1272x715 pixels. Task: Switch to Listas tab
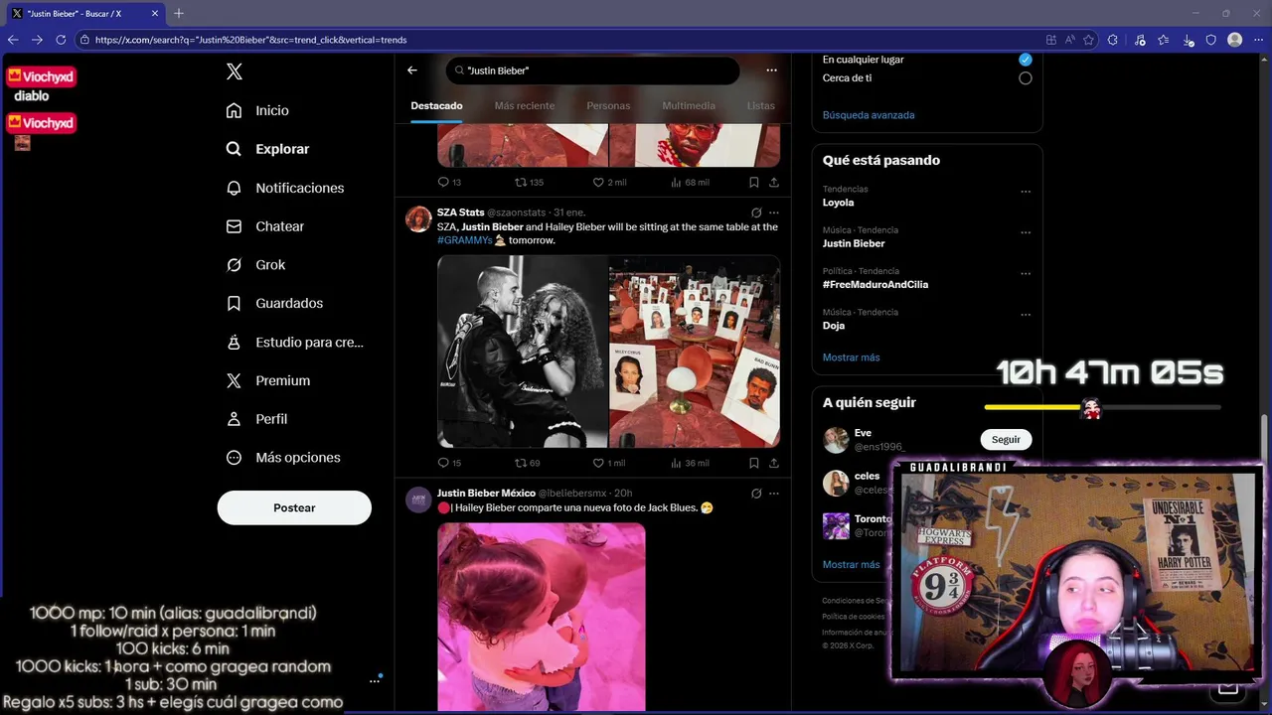(761, 105)
